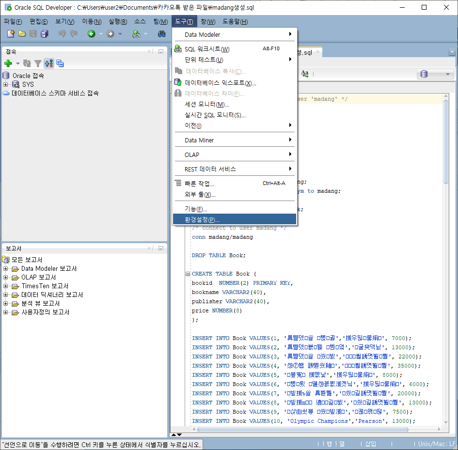The height and width of the screenshot is (450, 458).
Task: Click the binoculars Find DB Object icon
Action: [161, 34]
